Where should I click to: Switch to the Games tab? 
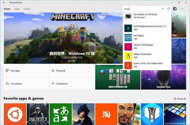coord(27,9)
